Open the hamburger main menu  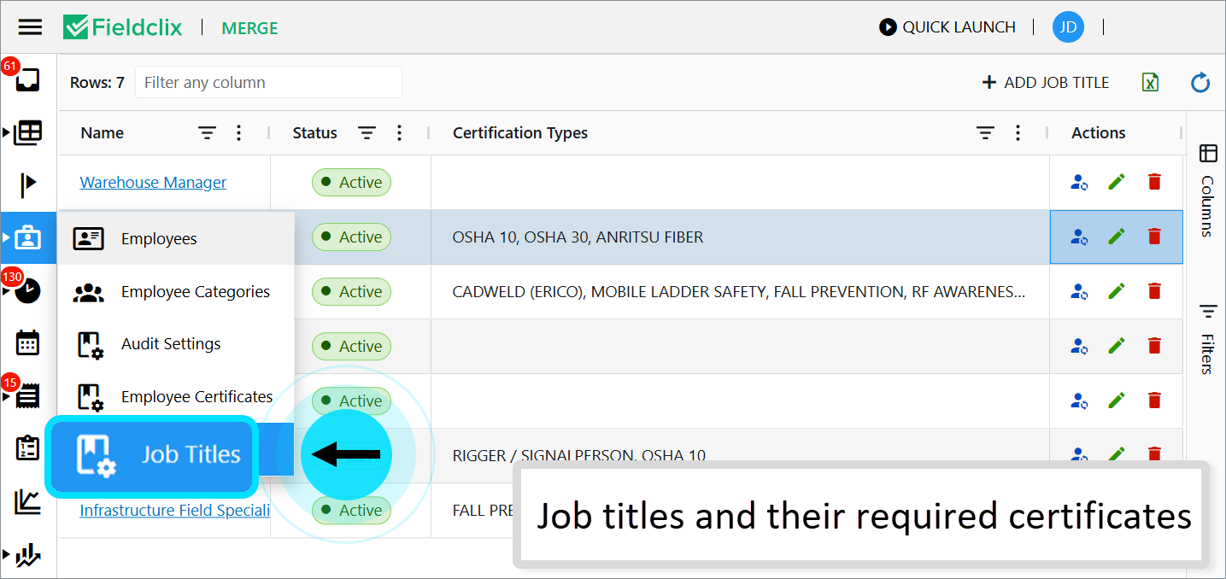30,27
